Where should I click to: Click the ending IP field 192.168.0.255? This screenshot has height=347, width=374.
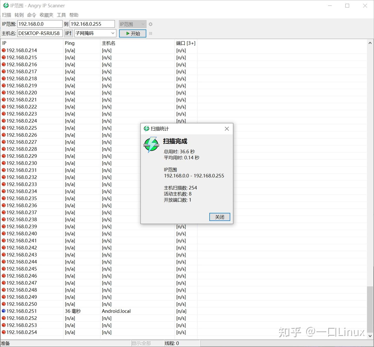coord(92,24)
